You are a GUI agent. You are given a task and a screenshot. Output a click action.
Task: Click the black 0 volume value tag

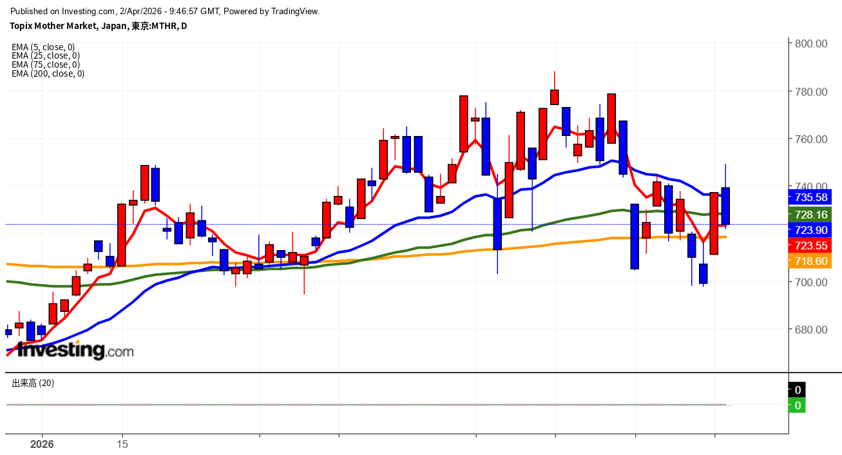pyautogui.click(x=798, y=390)
